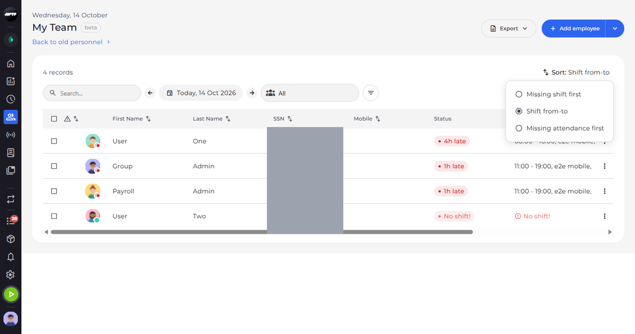Viewport: 635px width, 334px height.
Task: Click the horizontal table scrollbar
Action: tap(261, 232)
